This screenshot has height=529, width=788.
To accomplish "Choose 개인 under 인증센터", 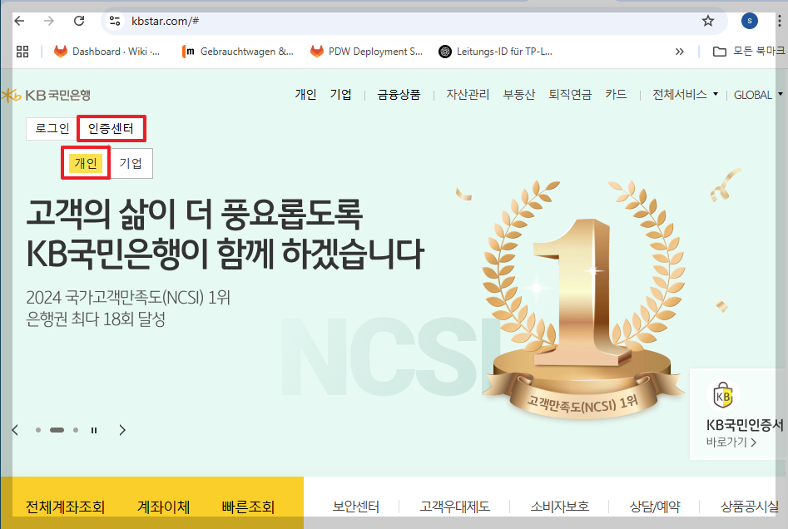I will click(86, 163).
